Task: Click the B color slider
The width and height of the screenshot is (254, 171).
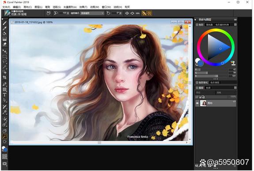Action: click(x=211, y=76)
